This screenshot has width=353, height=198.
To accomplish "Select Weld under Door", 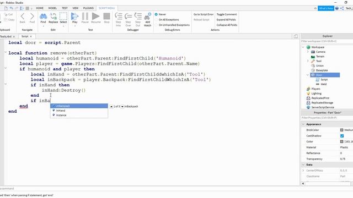I will coord(324,84).
